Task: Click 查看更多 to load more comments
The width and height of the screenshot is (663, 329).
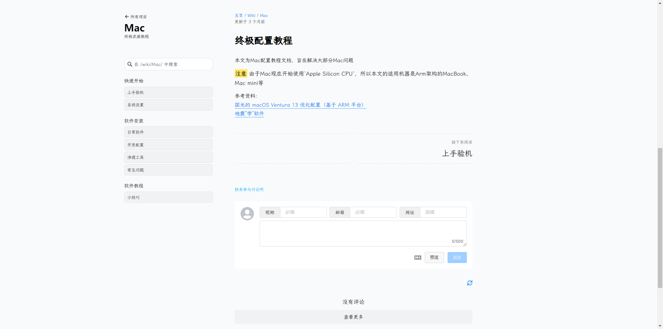Action: tap(353, 317)
